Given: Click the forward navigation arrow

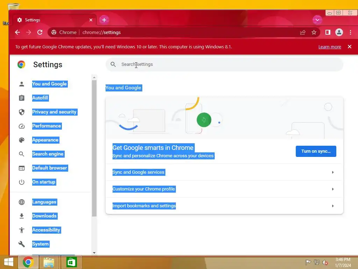Looking at the screenshot, I should (29, 33).
